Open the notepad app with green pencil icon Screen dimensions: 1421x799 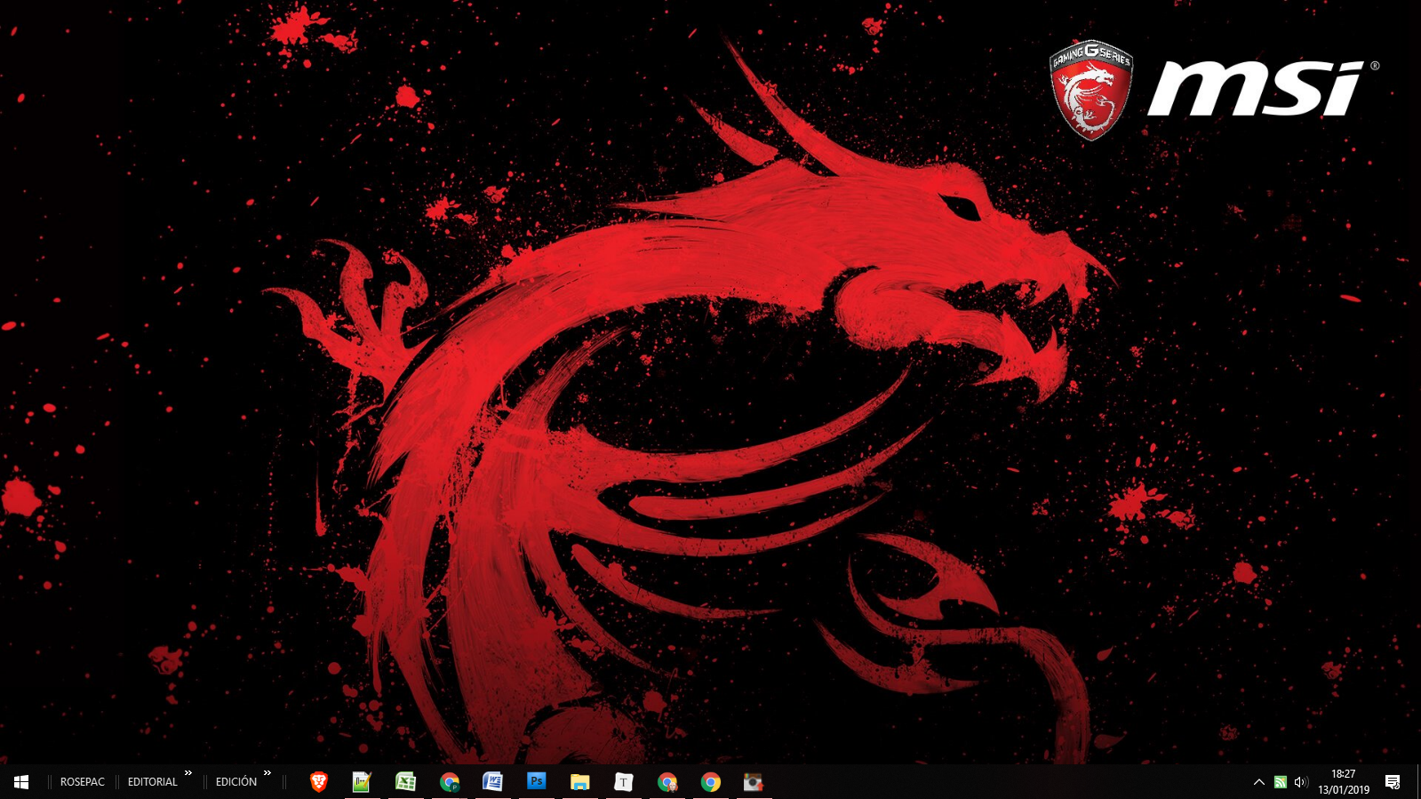[362, 781]
